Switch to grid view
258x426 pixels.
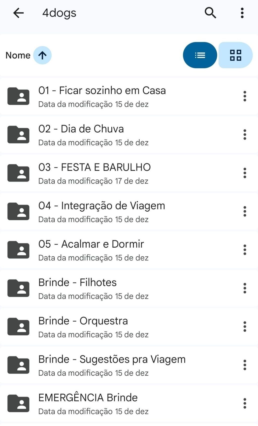point(236,55)
